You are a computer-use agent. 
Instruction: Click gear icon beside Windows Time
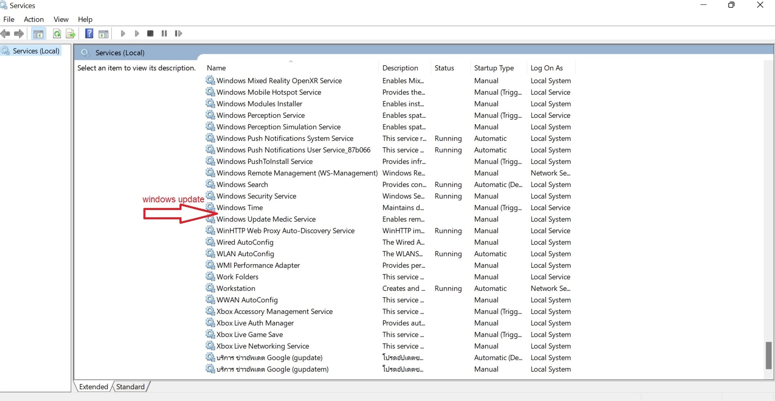[x=210, y=207]
